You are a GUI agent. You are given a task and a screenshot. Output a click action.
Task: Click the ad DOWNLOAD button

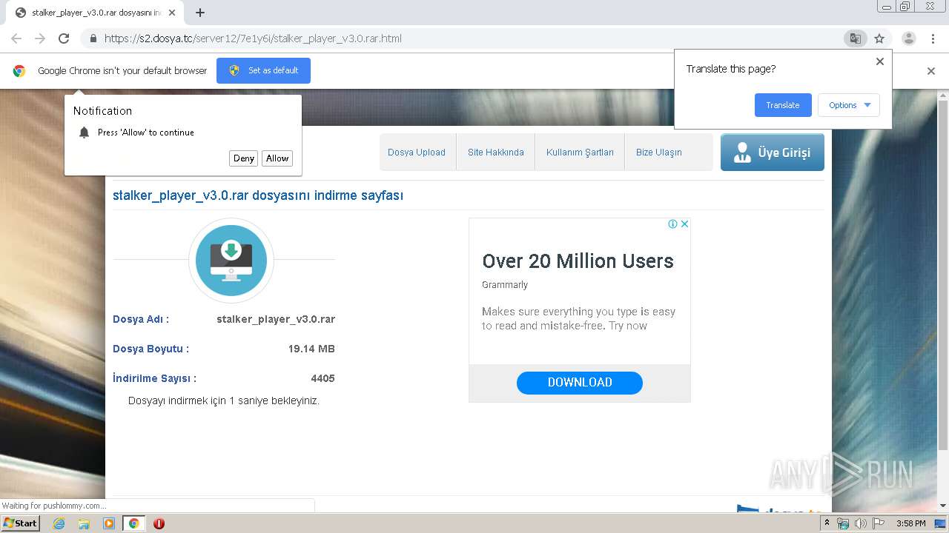(x=580, y=383)
